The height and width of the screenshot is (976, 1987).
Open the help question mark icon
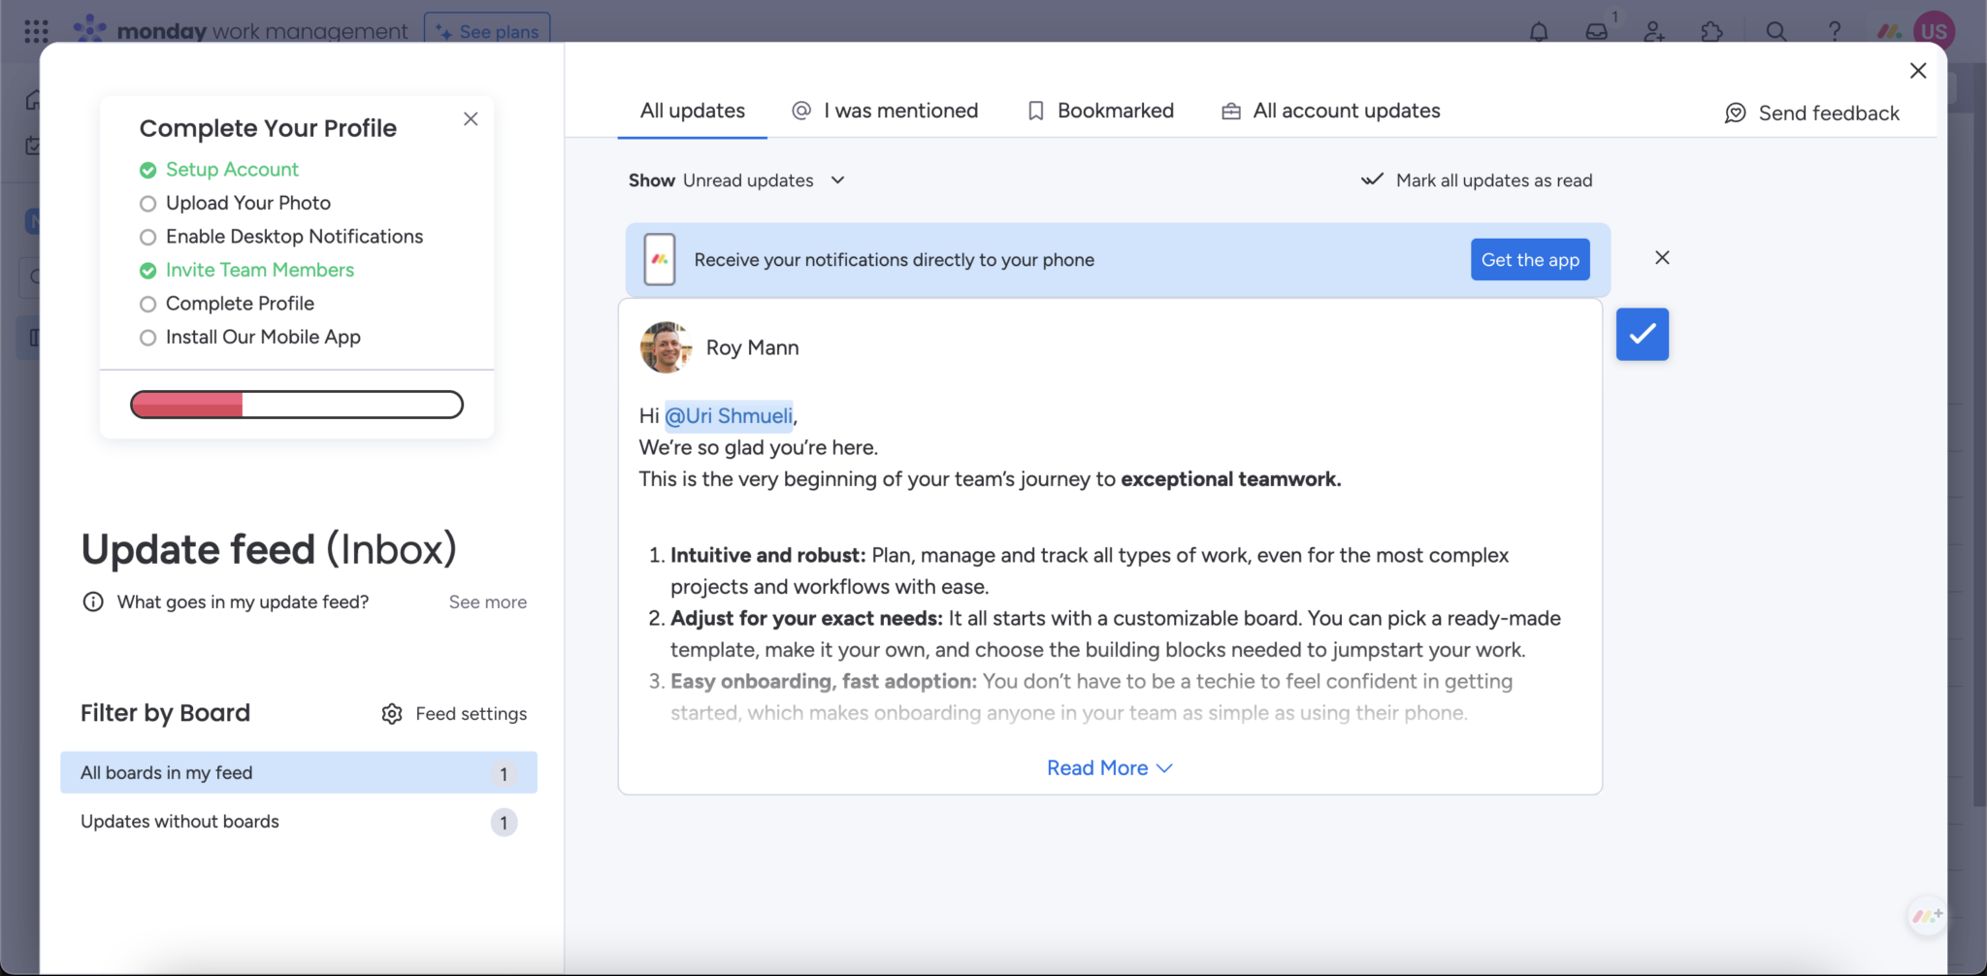click(x=1834, y=31)
